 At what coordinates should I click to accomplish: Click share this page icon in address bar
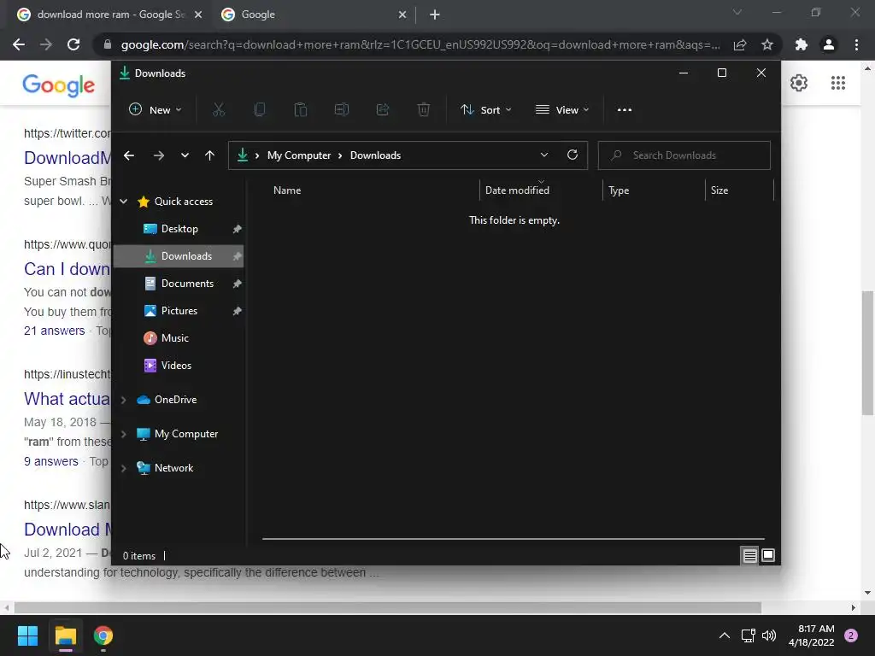tap(740, 44)
